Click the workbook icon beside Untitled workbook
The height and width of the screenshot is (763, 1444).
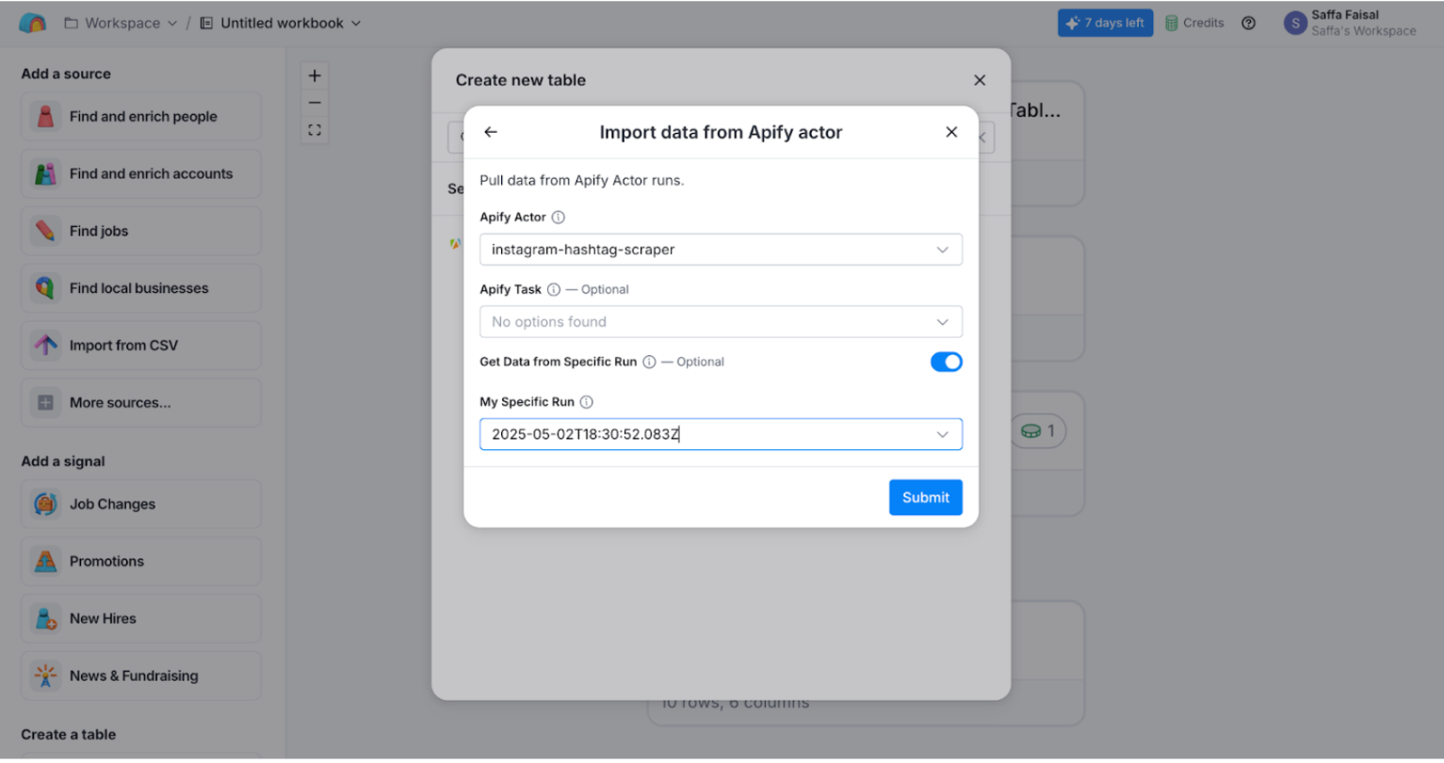(x=206, y=24)
